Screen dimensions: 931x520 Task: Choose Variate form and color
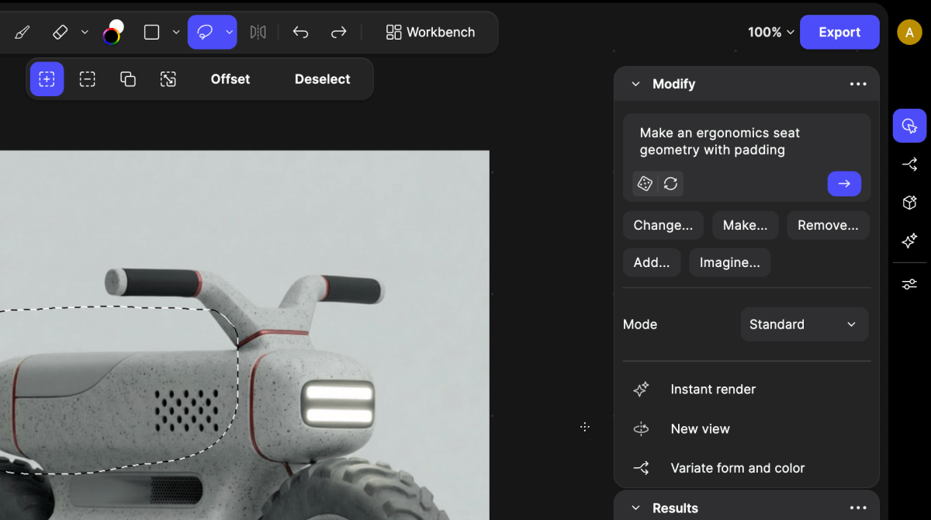(737, 468)
